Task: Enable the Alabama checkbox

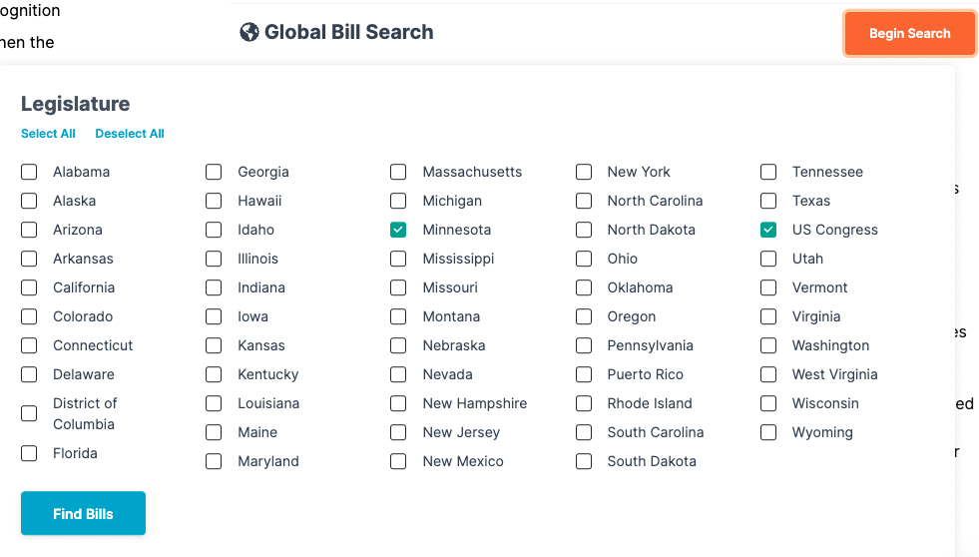Action: (29, 172)
